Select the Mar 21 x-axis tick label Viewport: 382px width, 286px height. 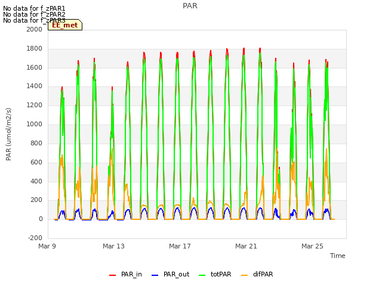pyautogui.click(x=246, y=246)
